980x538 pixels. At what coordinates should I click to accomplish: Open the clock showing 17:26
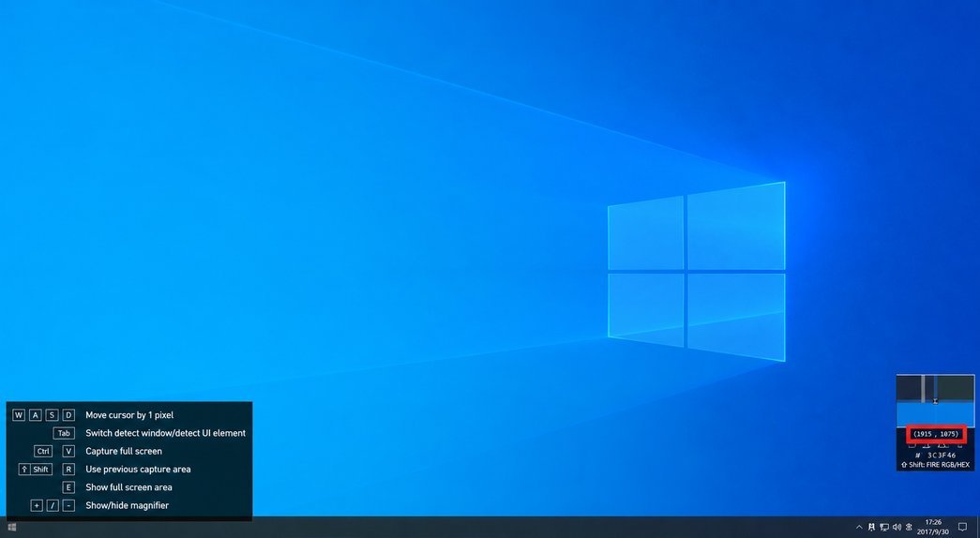click(933, 528)
